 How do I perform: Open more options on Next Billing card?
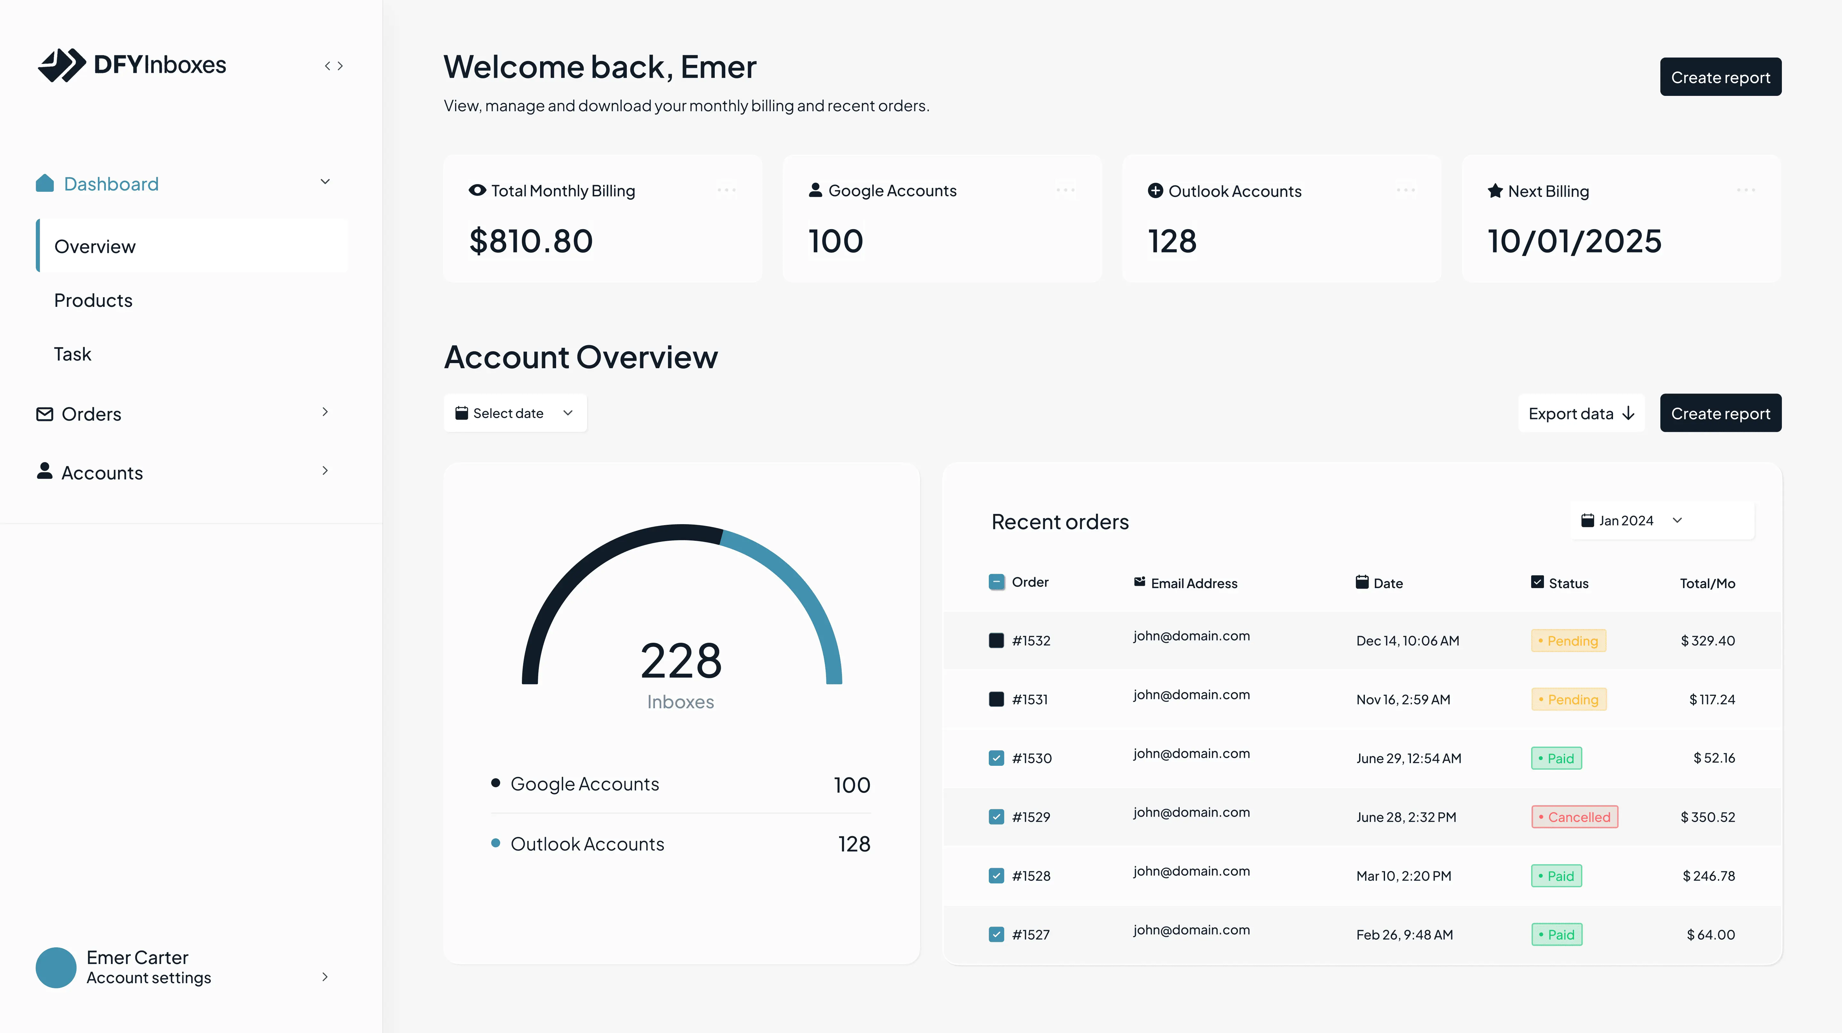(x=1746, y=190)
